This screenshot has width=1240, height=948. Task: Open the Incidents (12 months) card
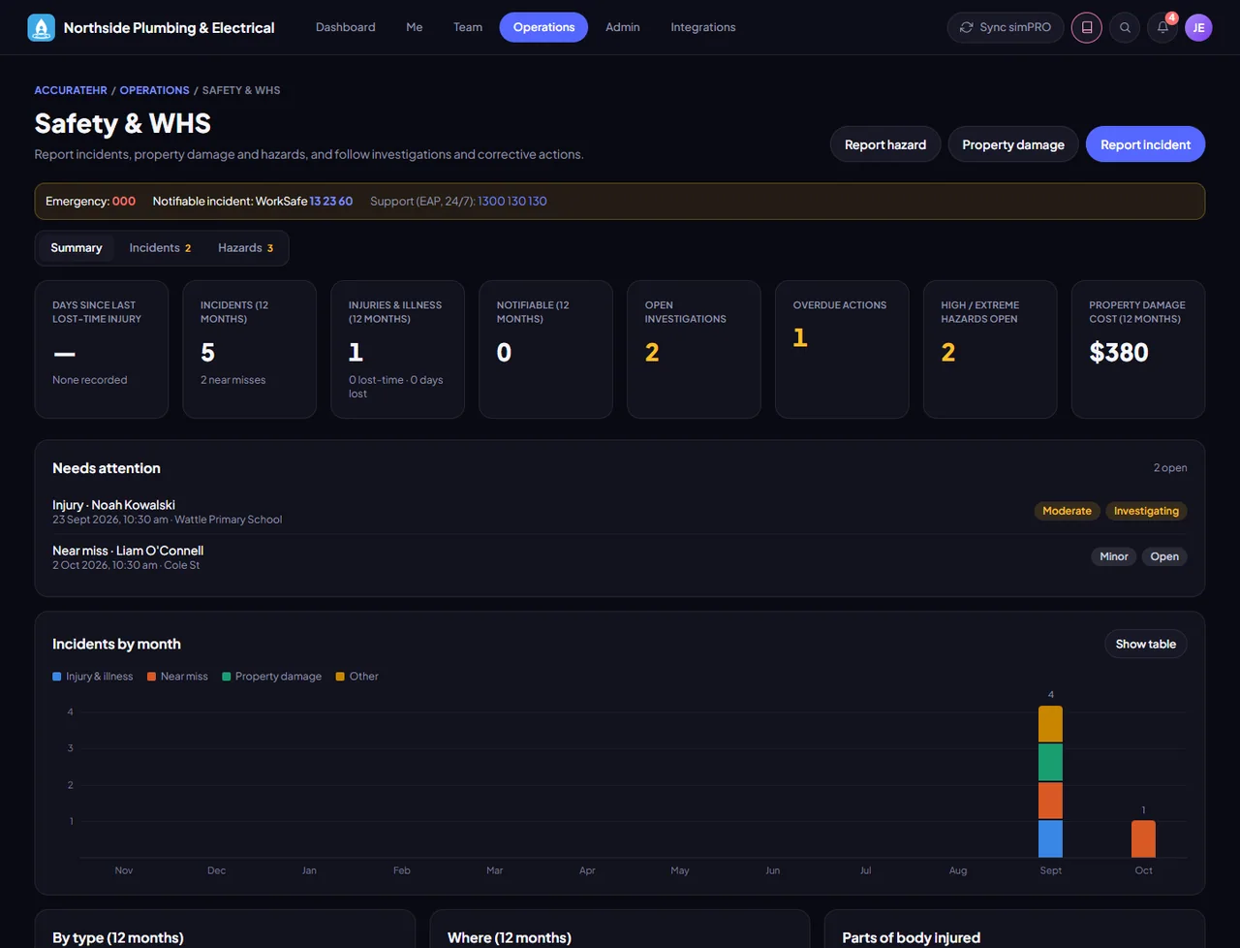(x=249, y=349)
